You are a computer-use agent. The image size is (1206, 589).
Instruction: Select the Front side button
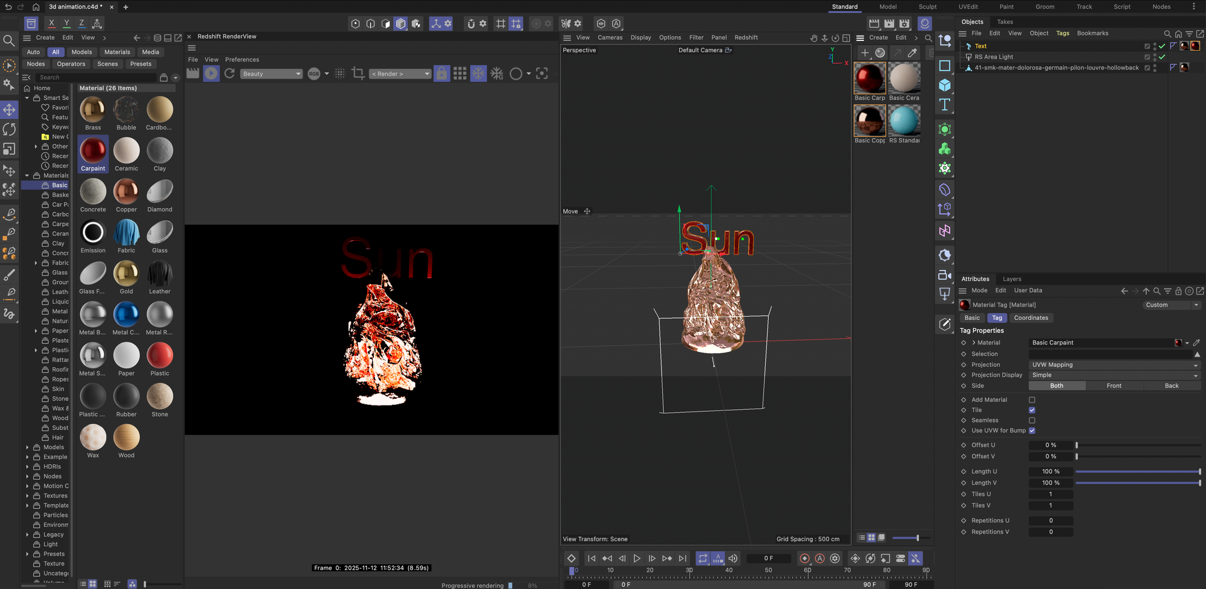point(1114,386)
